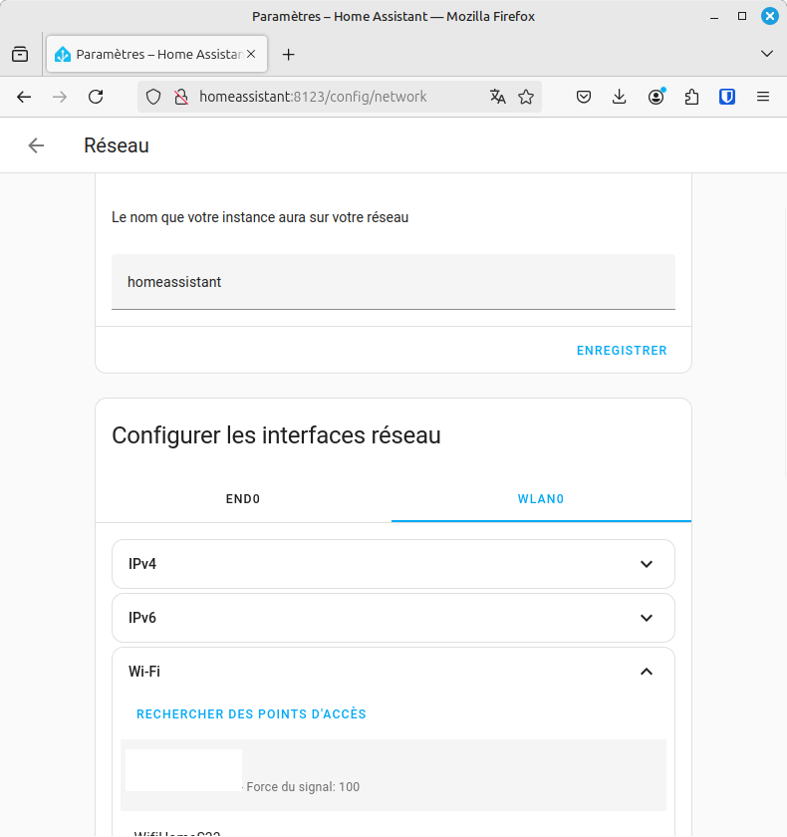
Task: Open the Firefox hamburger menu
Action: (x=763, y=97)
